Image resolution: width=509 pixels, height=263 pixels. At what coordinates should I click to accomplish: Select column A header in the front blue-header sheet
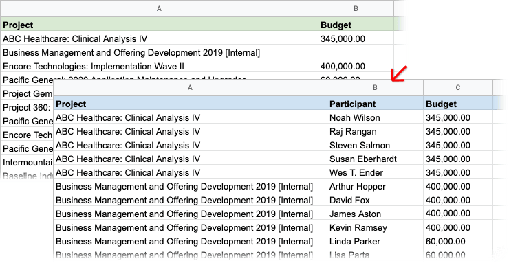point(191,88)
